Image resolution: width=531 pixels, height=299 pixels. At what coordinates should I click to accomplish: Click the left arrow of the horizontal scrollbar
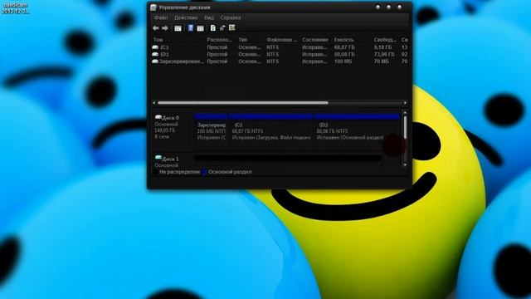(154, 103)
